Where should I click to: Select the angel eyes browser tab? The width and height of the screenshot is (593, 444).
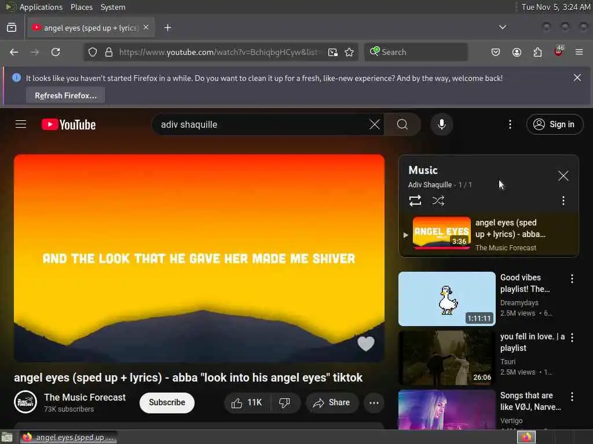pyautogui.click(x=91, y=28)
